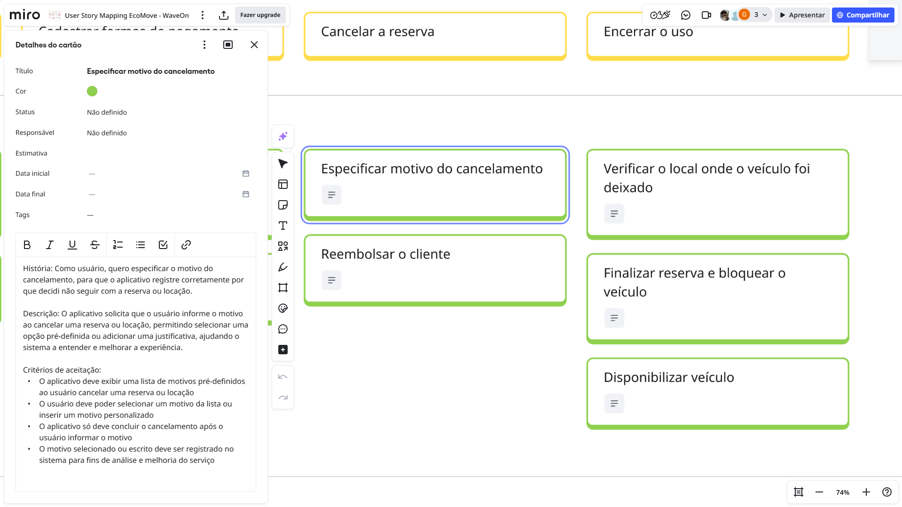The image size is (902, 507).
Task: Open board options three-dot menu
Action: click(x=203, y=15)
